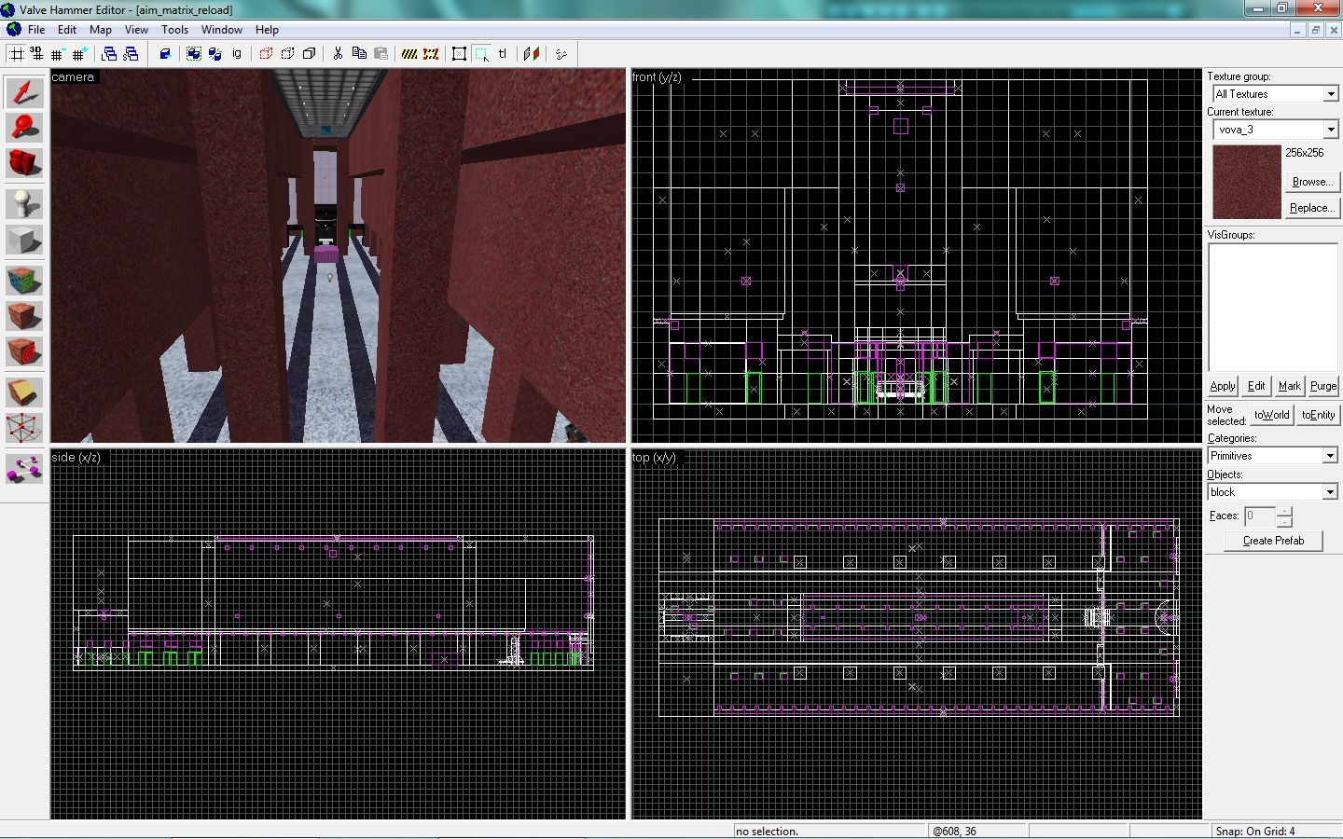The height and width of the screenshot is (839, 1343).
Task: Toggle the 2D grid display button
Action: coord(17,54)
